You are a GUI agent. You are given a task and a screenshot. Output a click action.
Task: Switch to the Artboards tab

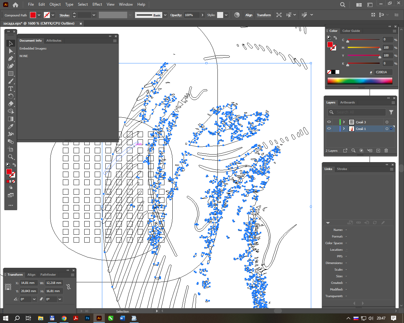348,103
